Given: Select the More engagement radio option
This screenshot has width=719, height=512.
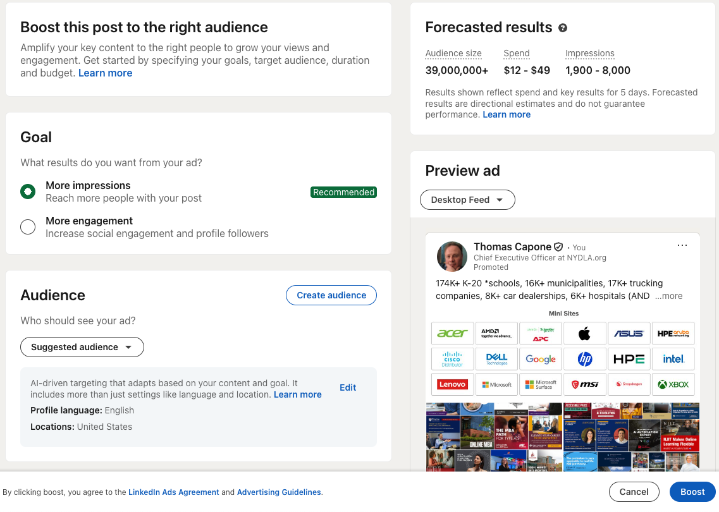Looking at the screenshot, I should pyautogui.click(x=28, y=227).
